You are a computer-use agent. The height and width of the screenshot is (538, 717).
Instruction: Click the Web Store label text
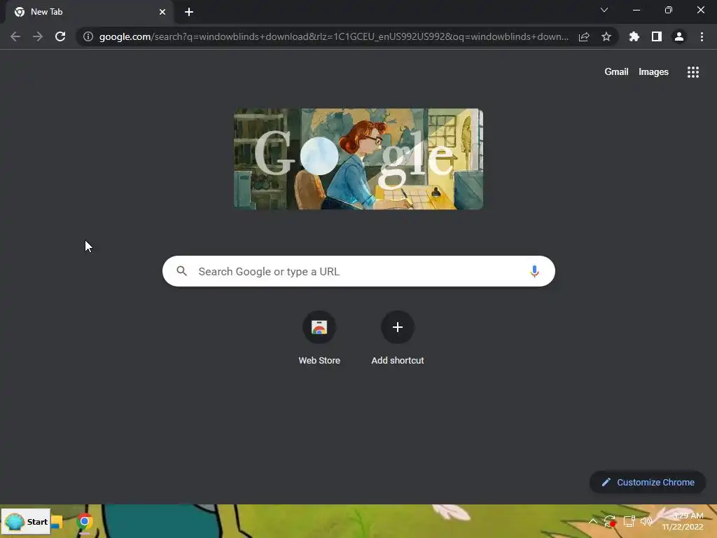[x=319, y=361]
